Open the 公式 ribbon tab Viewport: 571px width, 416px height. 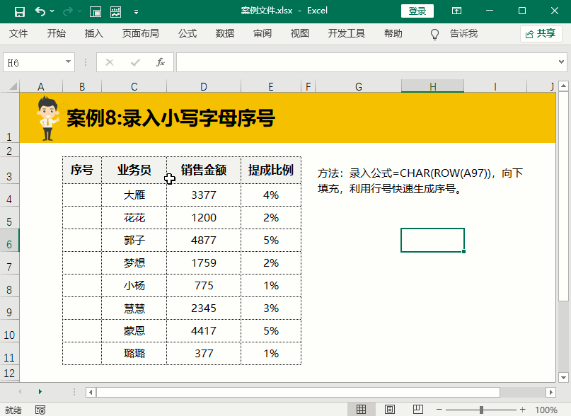tap(188, 33)
